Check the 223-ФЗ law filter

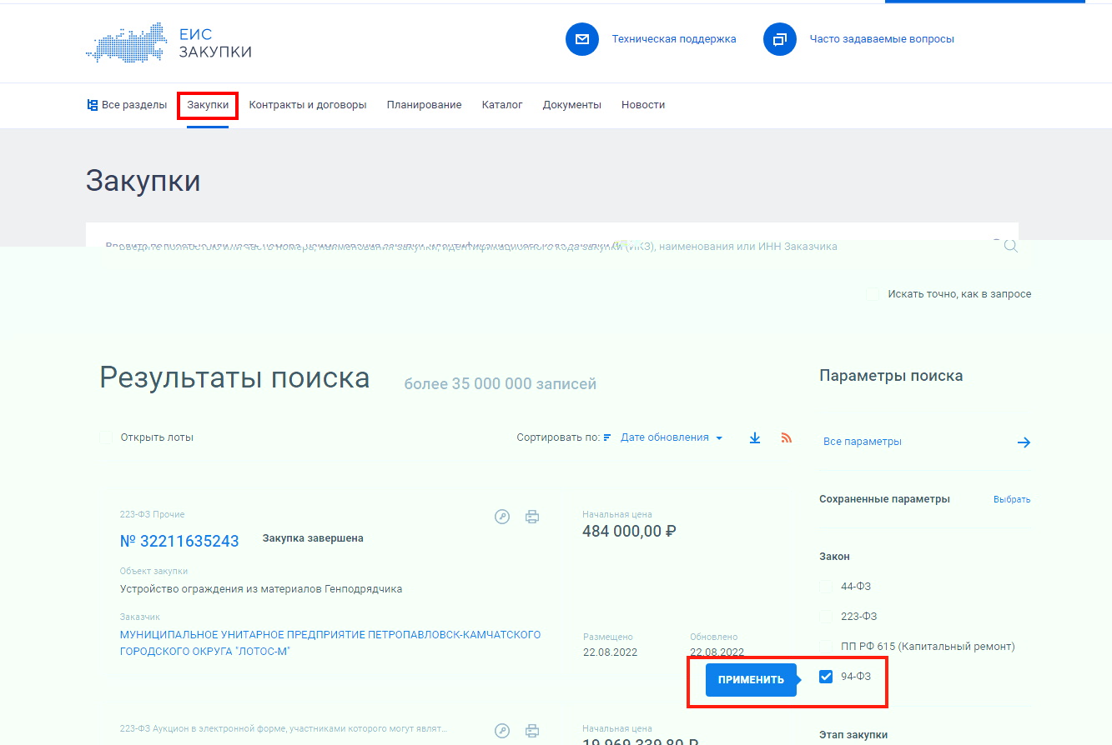pos(826,617)
